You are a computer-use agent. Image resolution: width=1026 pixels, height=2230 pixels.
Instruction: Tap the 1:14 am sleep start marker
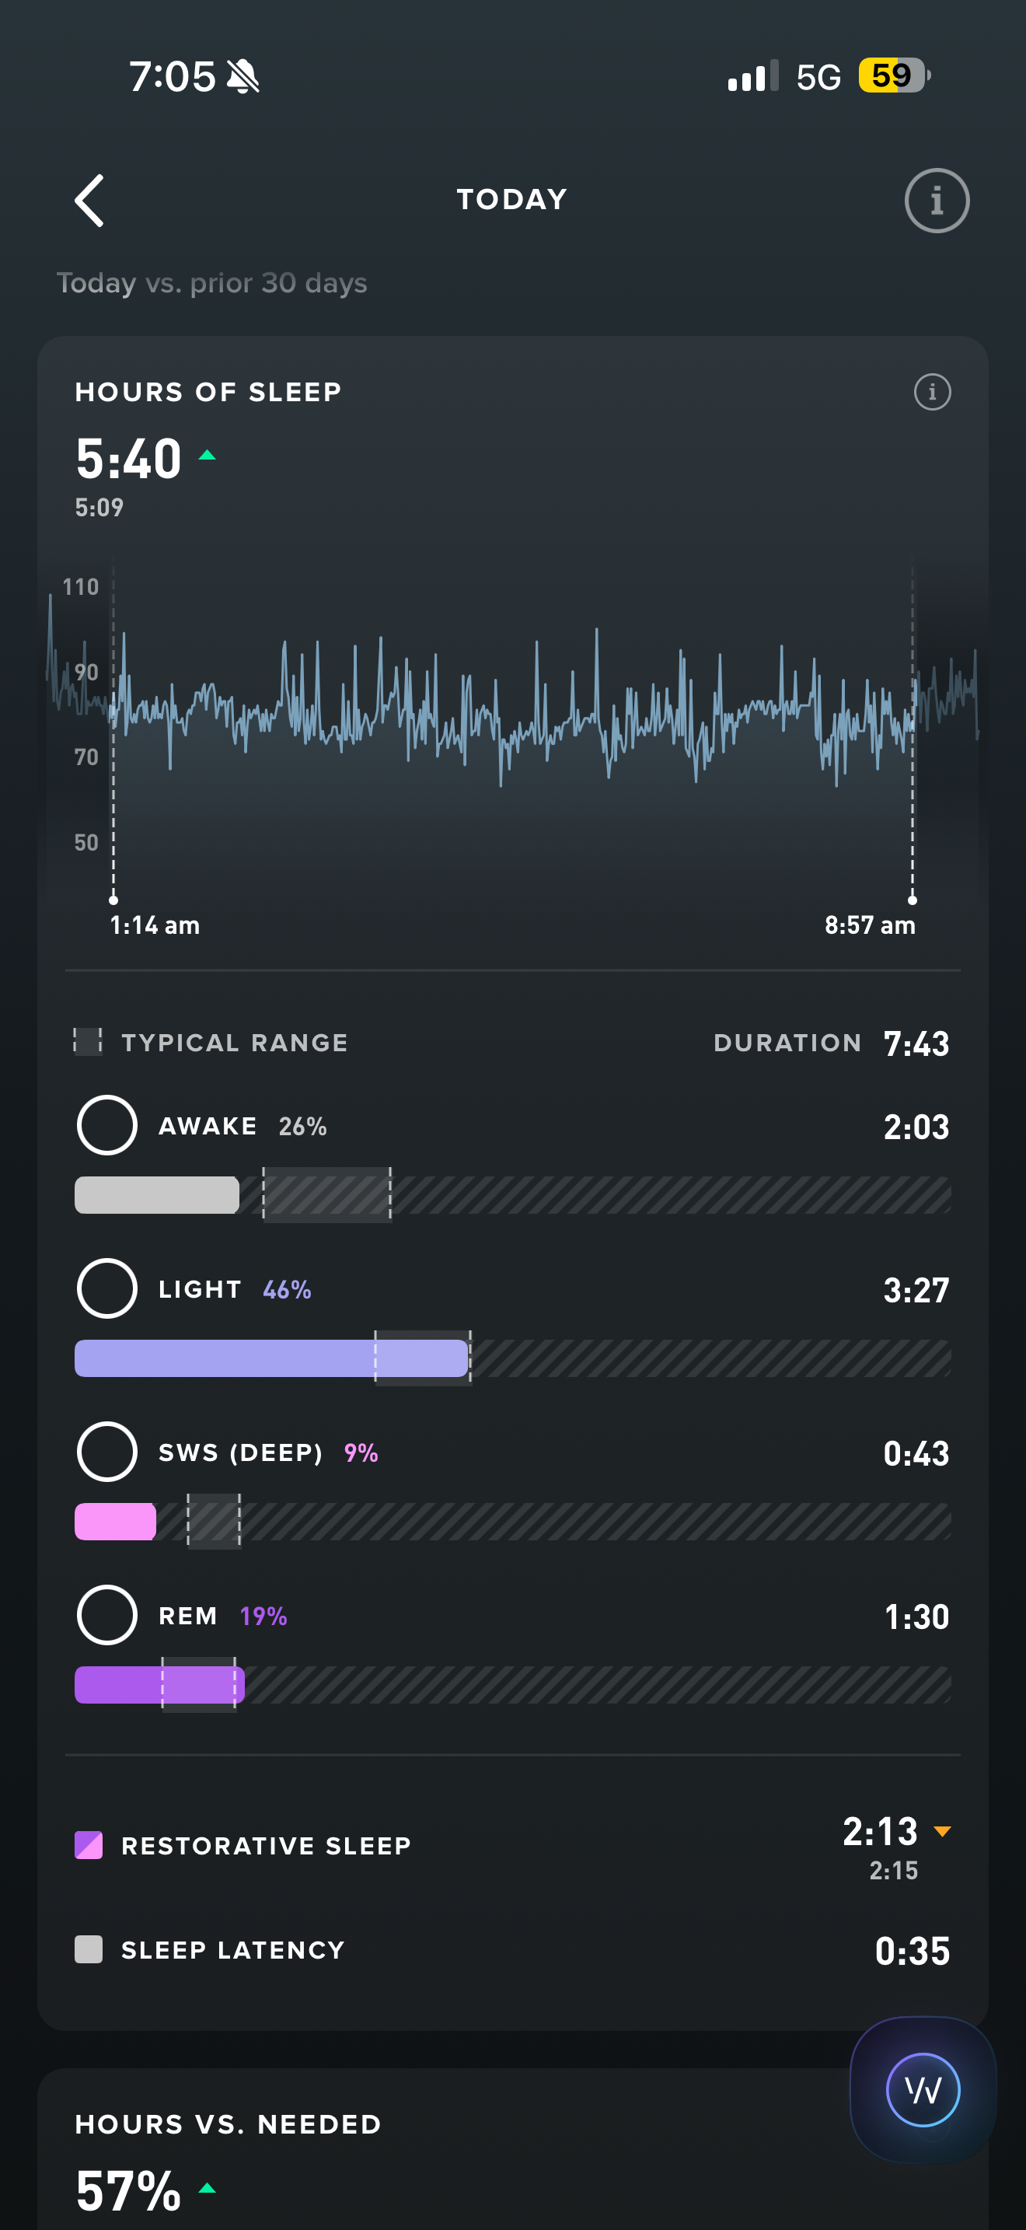(113, 900)
